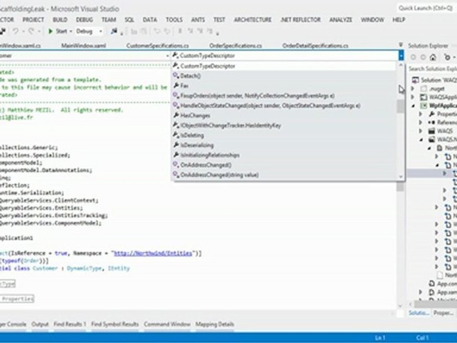Screen dimensions: 457x343
Task: Open the type combo box showing Customer
Action: coord(85,55)
